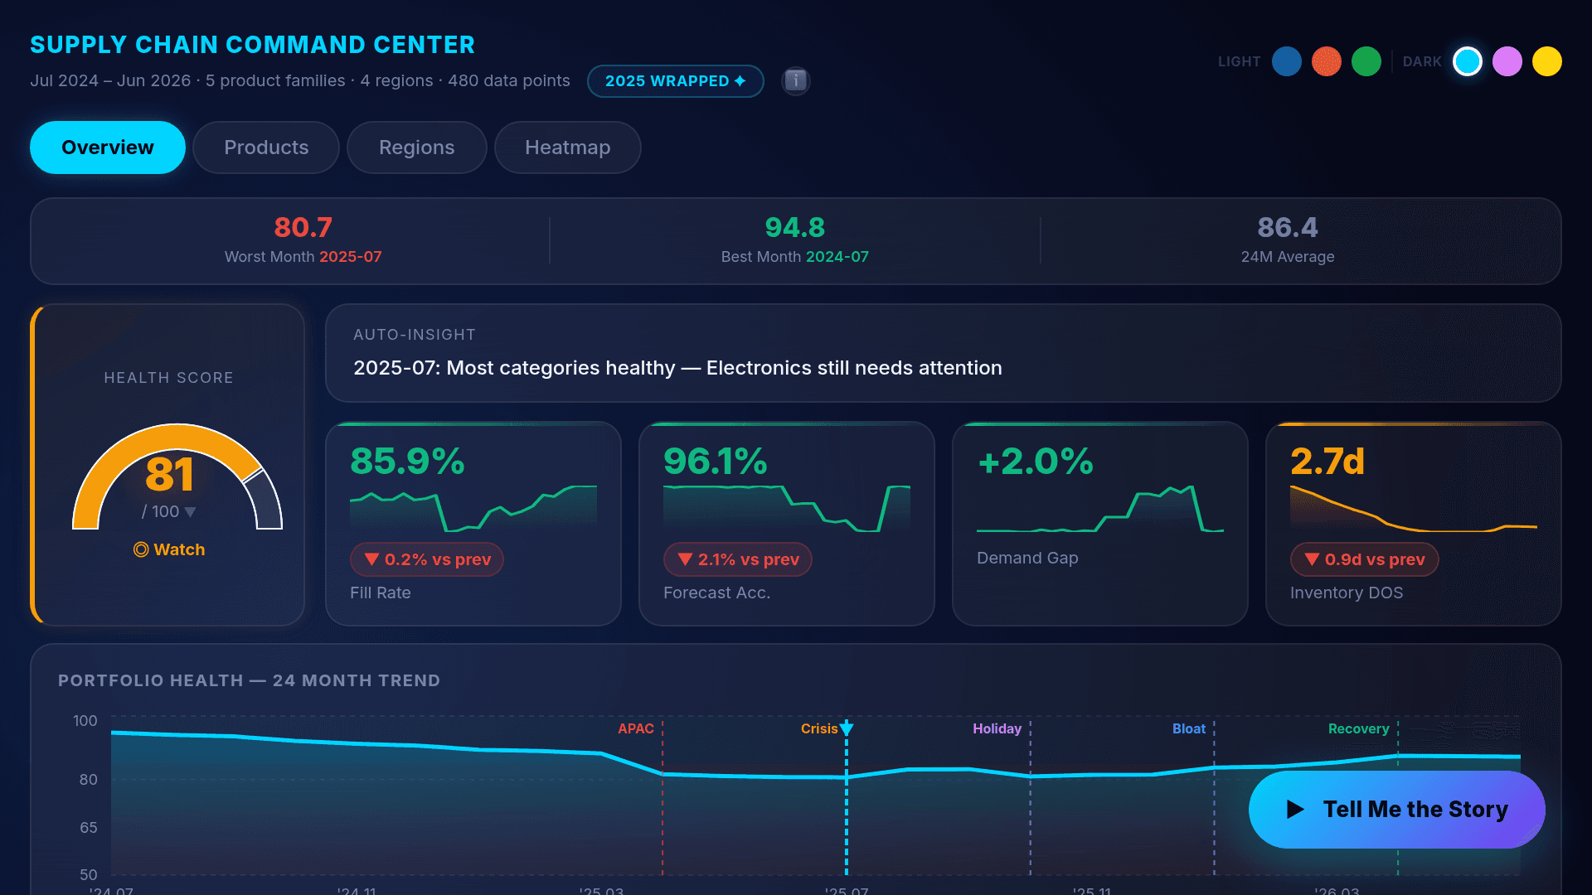Click the Holiday event marker label
This screenshot has width=1592, height=895.
[997, 728]
